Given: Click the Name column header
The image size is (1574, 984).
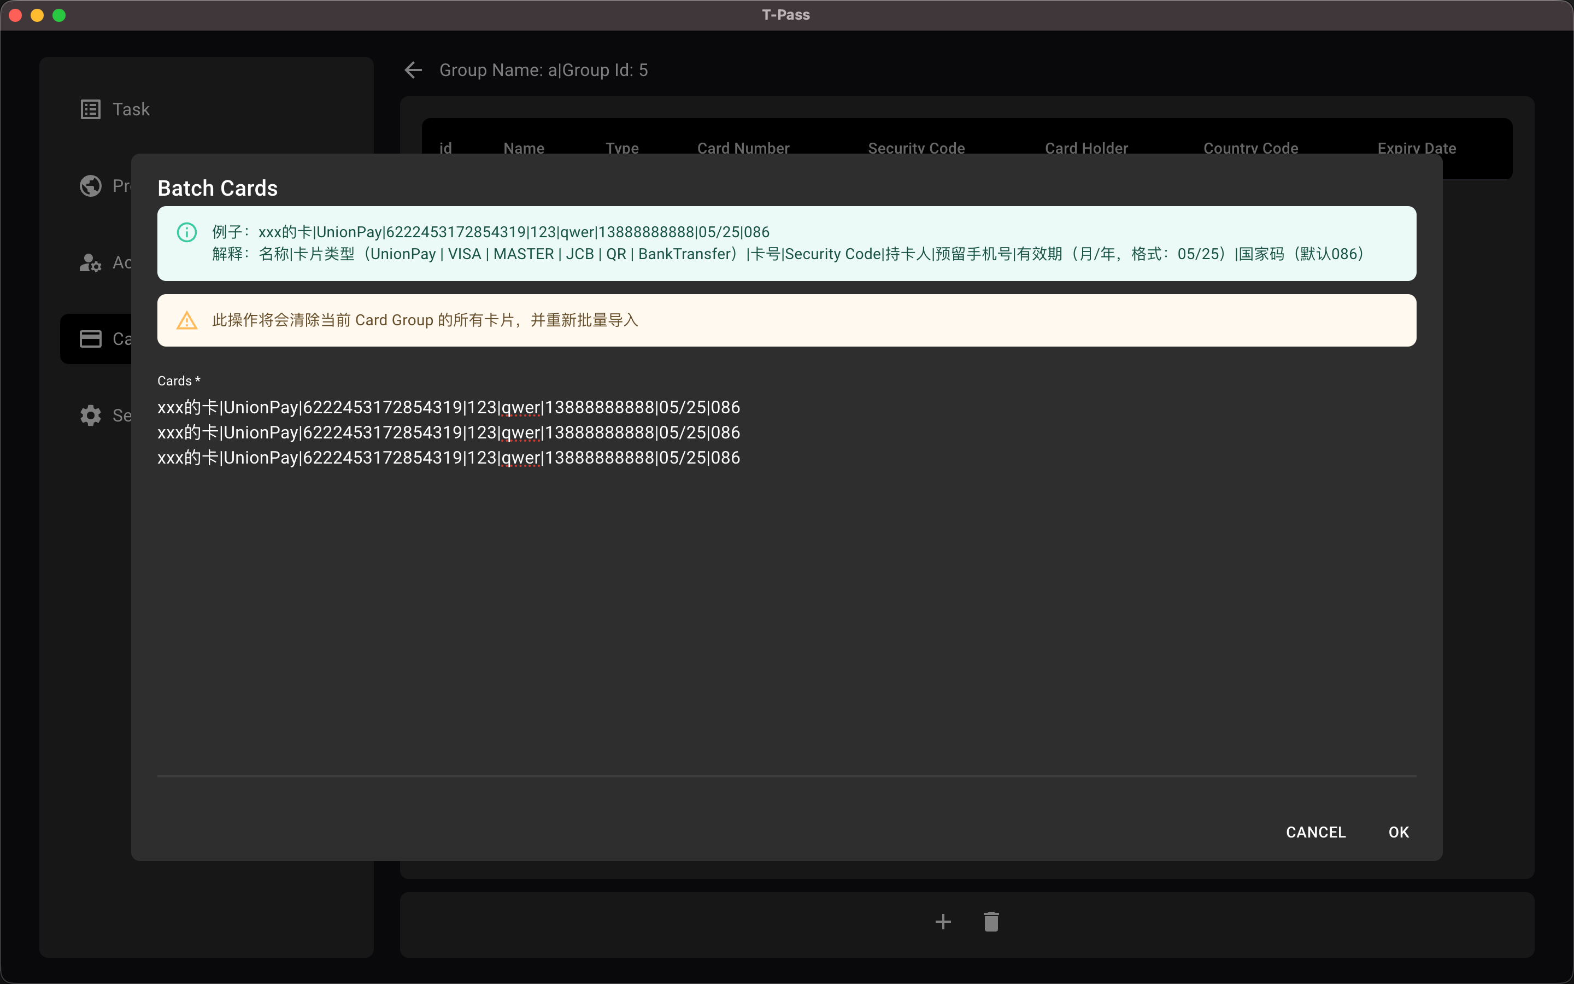Looking at the screenshot, I should (524, 147).
